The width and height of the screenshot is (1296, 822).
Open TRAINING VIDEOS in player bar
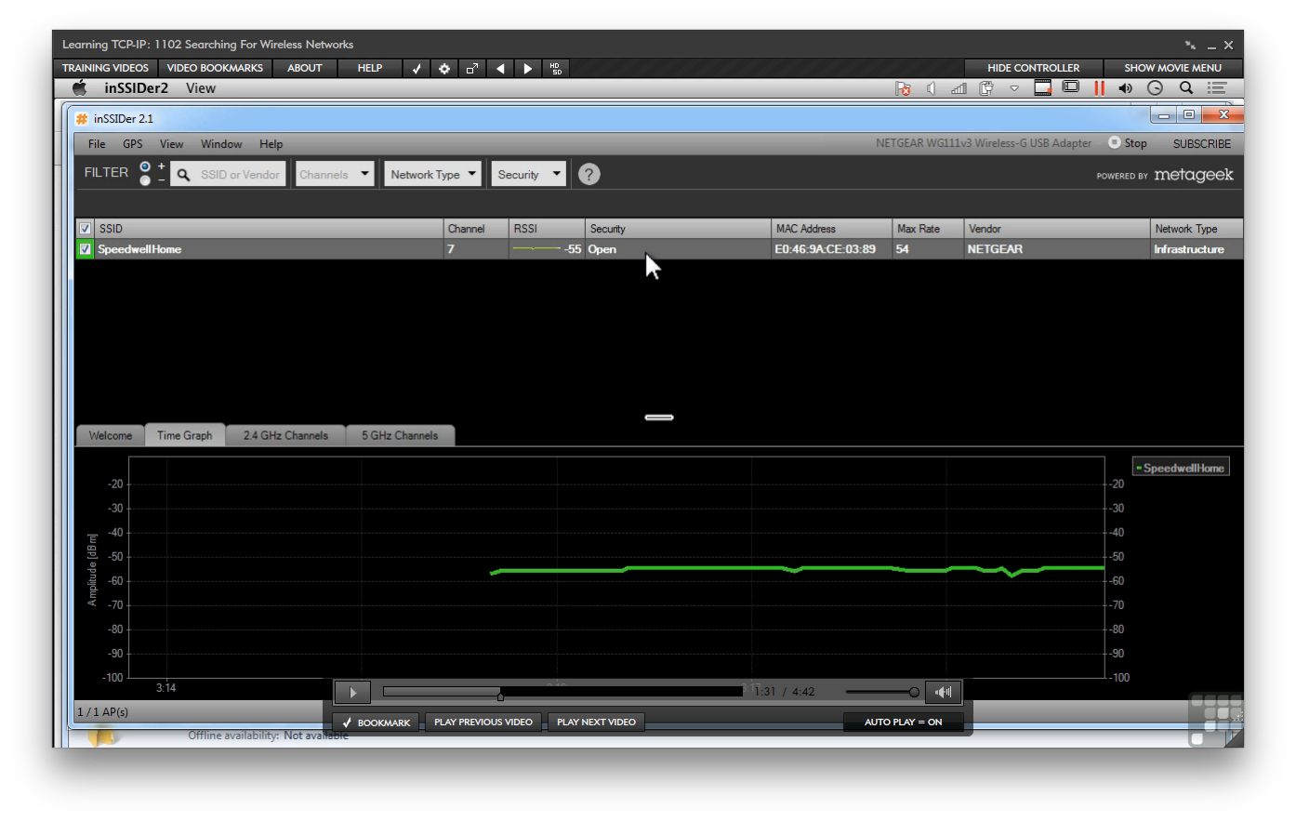tap(105, 68)
